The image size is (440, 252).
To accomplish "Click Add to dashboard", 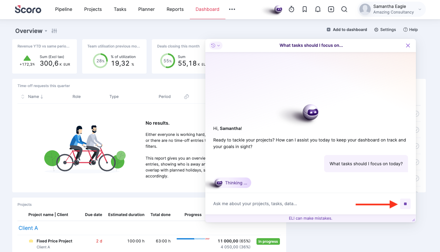I will [347, 30].
